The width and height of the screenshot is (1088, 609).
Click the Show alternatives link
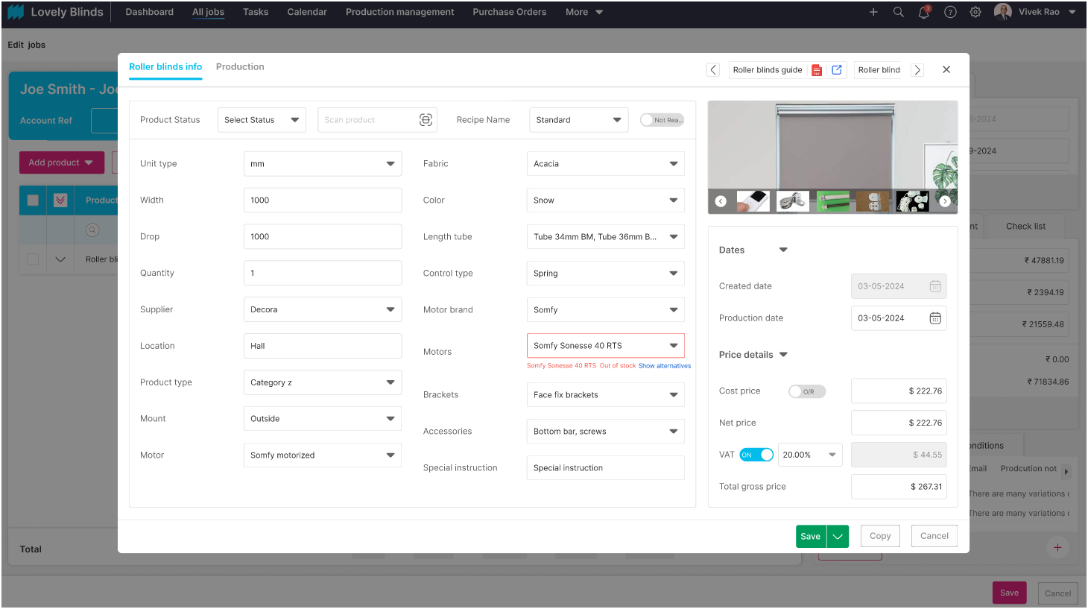(x=664, y=366)
